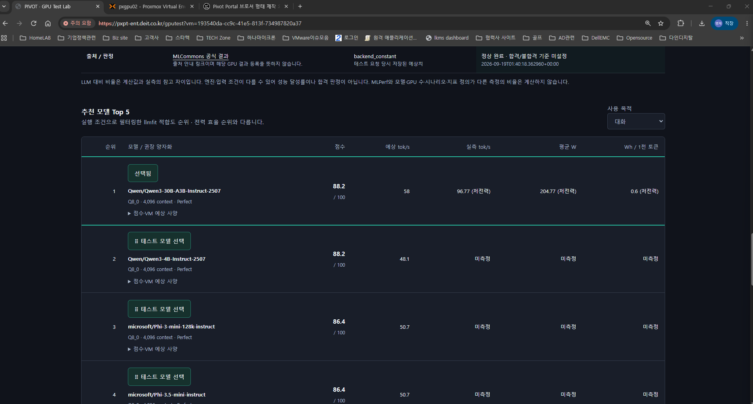The image size is (753, 404).
Task: Select test model for Qwen3-4B-Instruct-2507
Action: 159,241
